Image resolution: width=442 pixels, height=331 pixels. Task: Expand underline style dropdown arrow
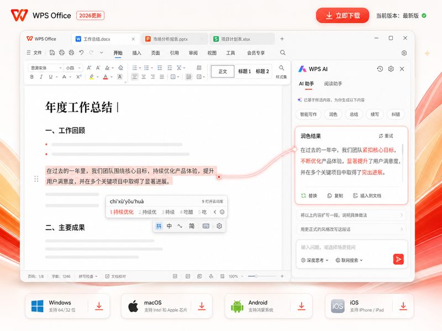click(57, 77)
